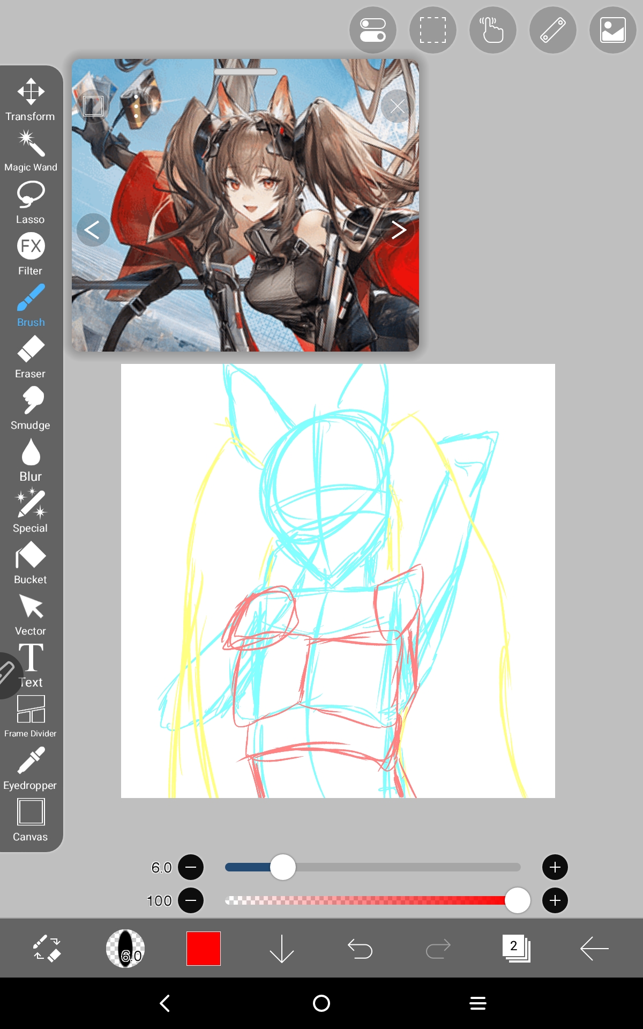Select the Magic Wand tool

pos(31,151)
